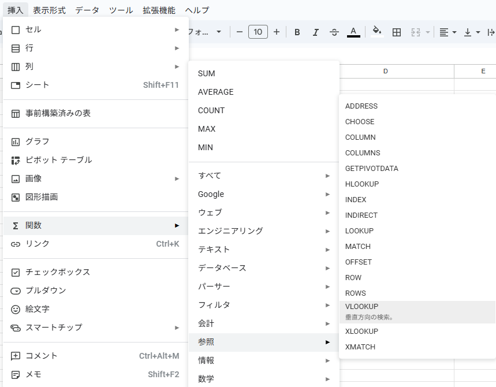Open the 挿入 menu

[15, 10]
